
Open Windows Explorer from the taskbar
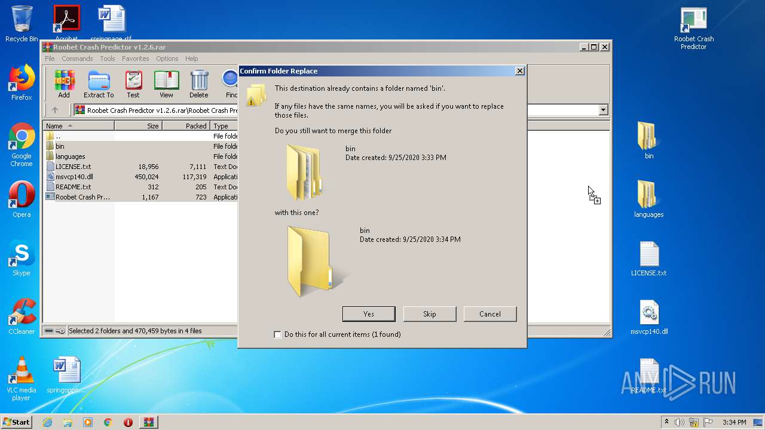pos(68,422)
